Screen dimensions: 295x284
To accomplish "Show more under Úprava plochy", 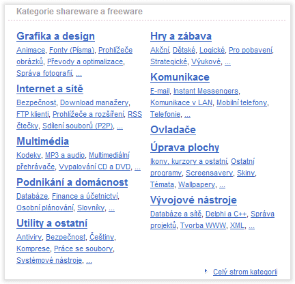I will (222, 186).
